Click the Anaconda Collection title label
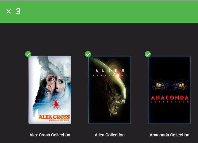Screen dimensions: 198x143 pos(170,135)
